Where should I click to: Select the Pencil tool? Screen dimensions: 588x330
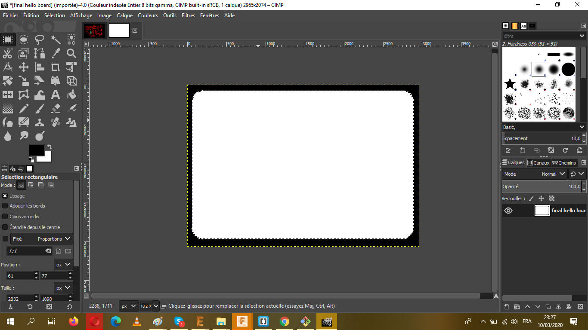pos(24,108)
